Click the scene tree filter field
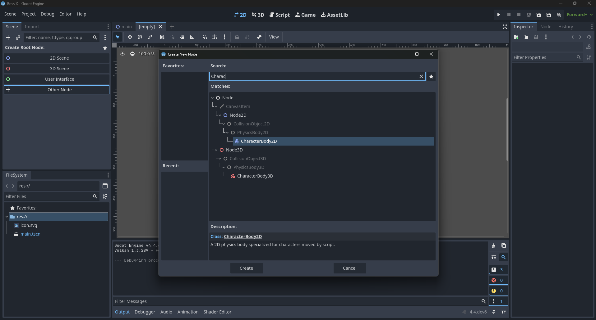This screenshot has width=596, height=320. pyautogui.click(x=62, y=38)
